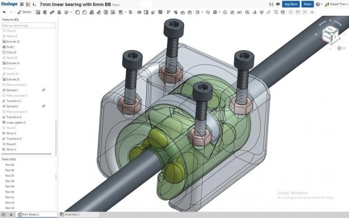This screenshot has height=218, width=349.
Task: Click the Extrude tool icon
Action: click(38, 12)
